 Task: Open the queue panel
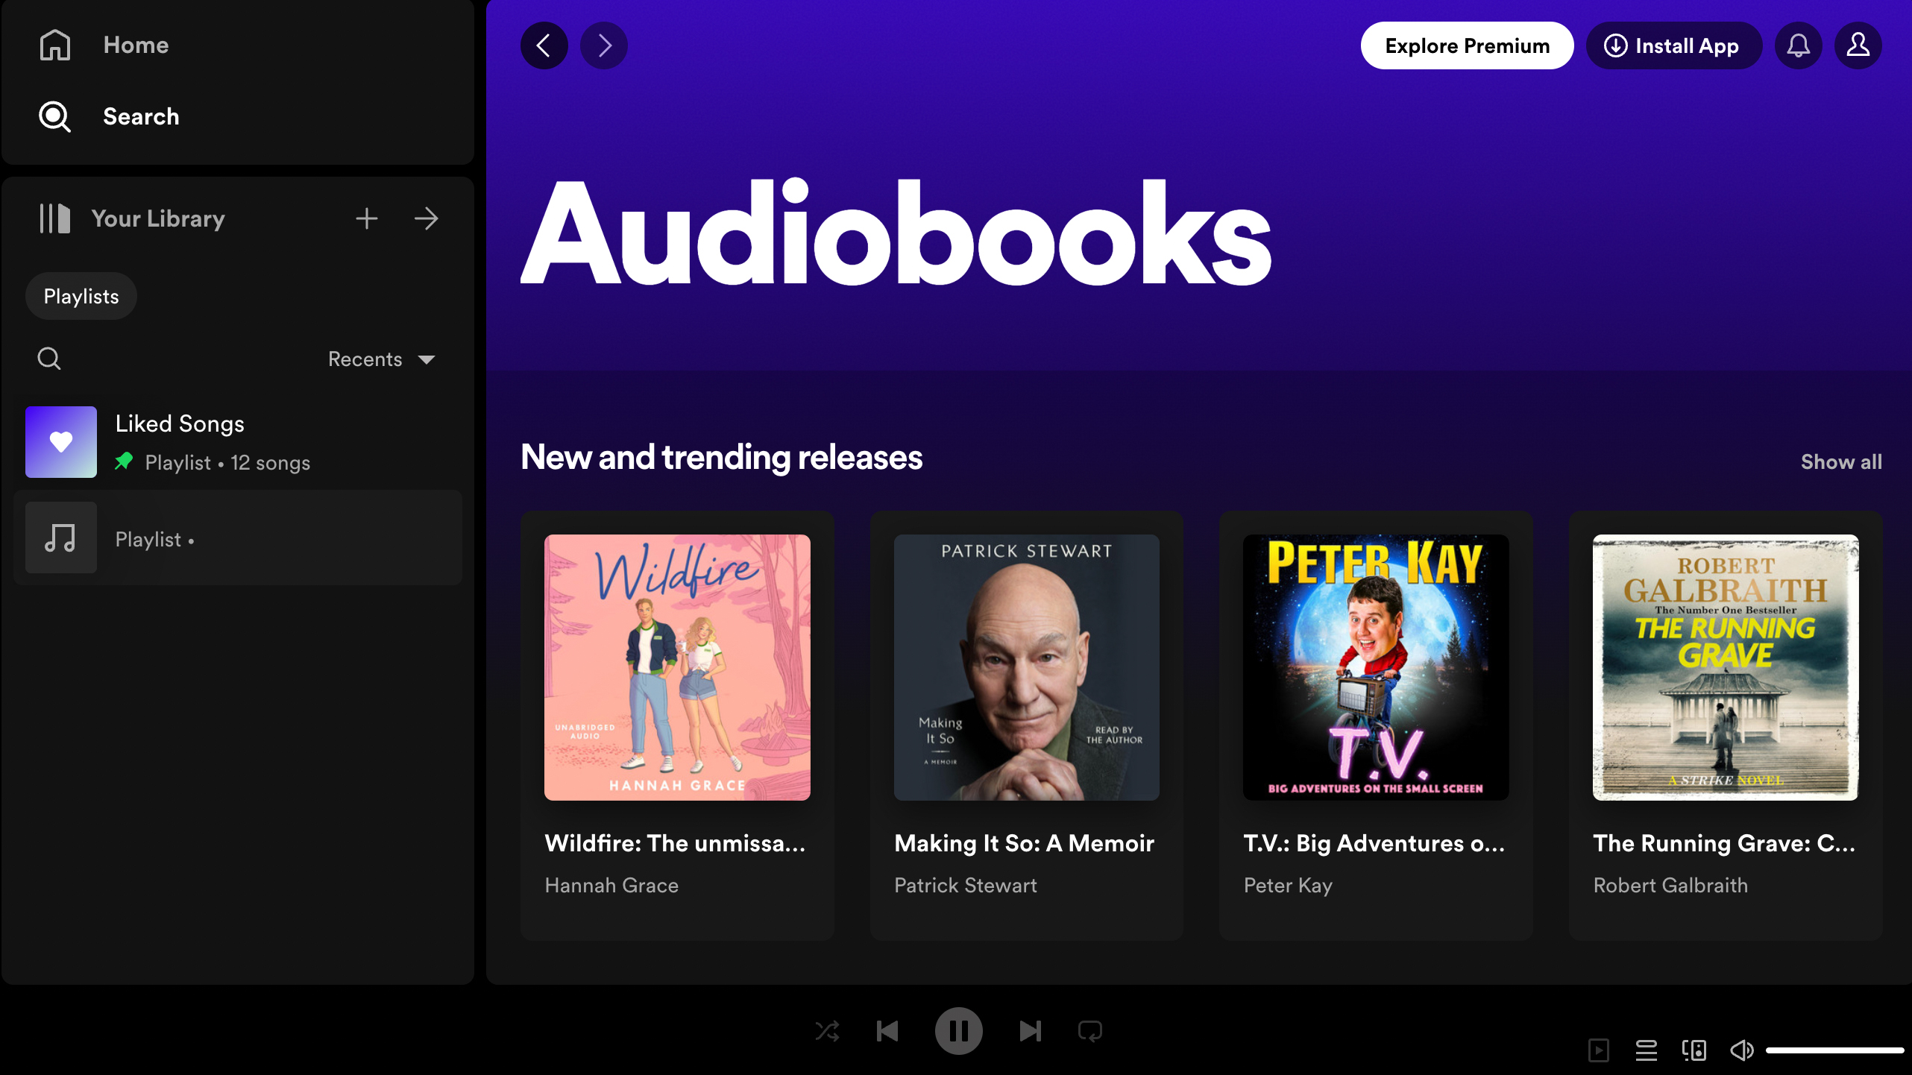tap(1646, 1050)
